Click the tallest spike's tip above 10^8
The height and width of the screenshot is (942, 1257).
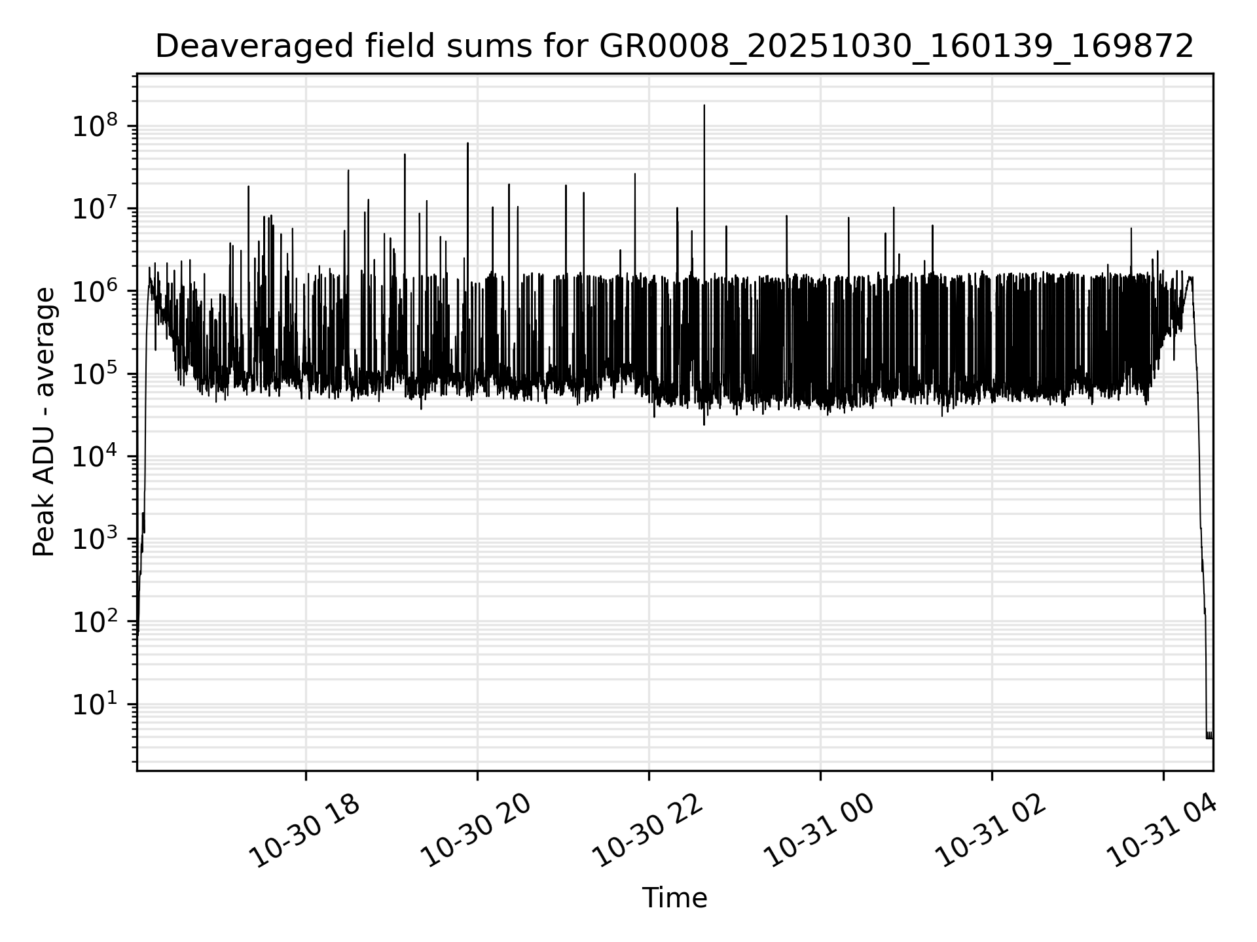coord(704,106)
